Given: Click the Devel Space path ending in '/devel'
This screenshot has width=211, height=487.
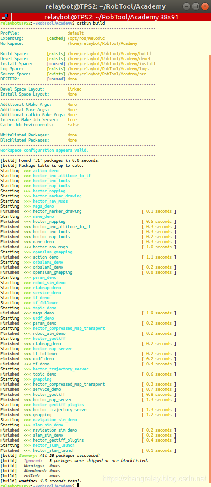Looking at the screenshot, I should click(x=109, y=58).
